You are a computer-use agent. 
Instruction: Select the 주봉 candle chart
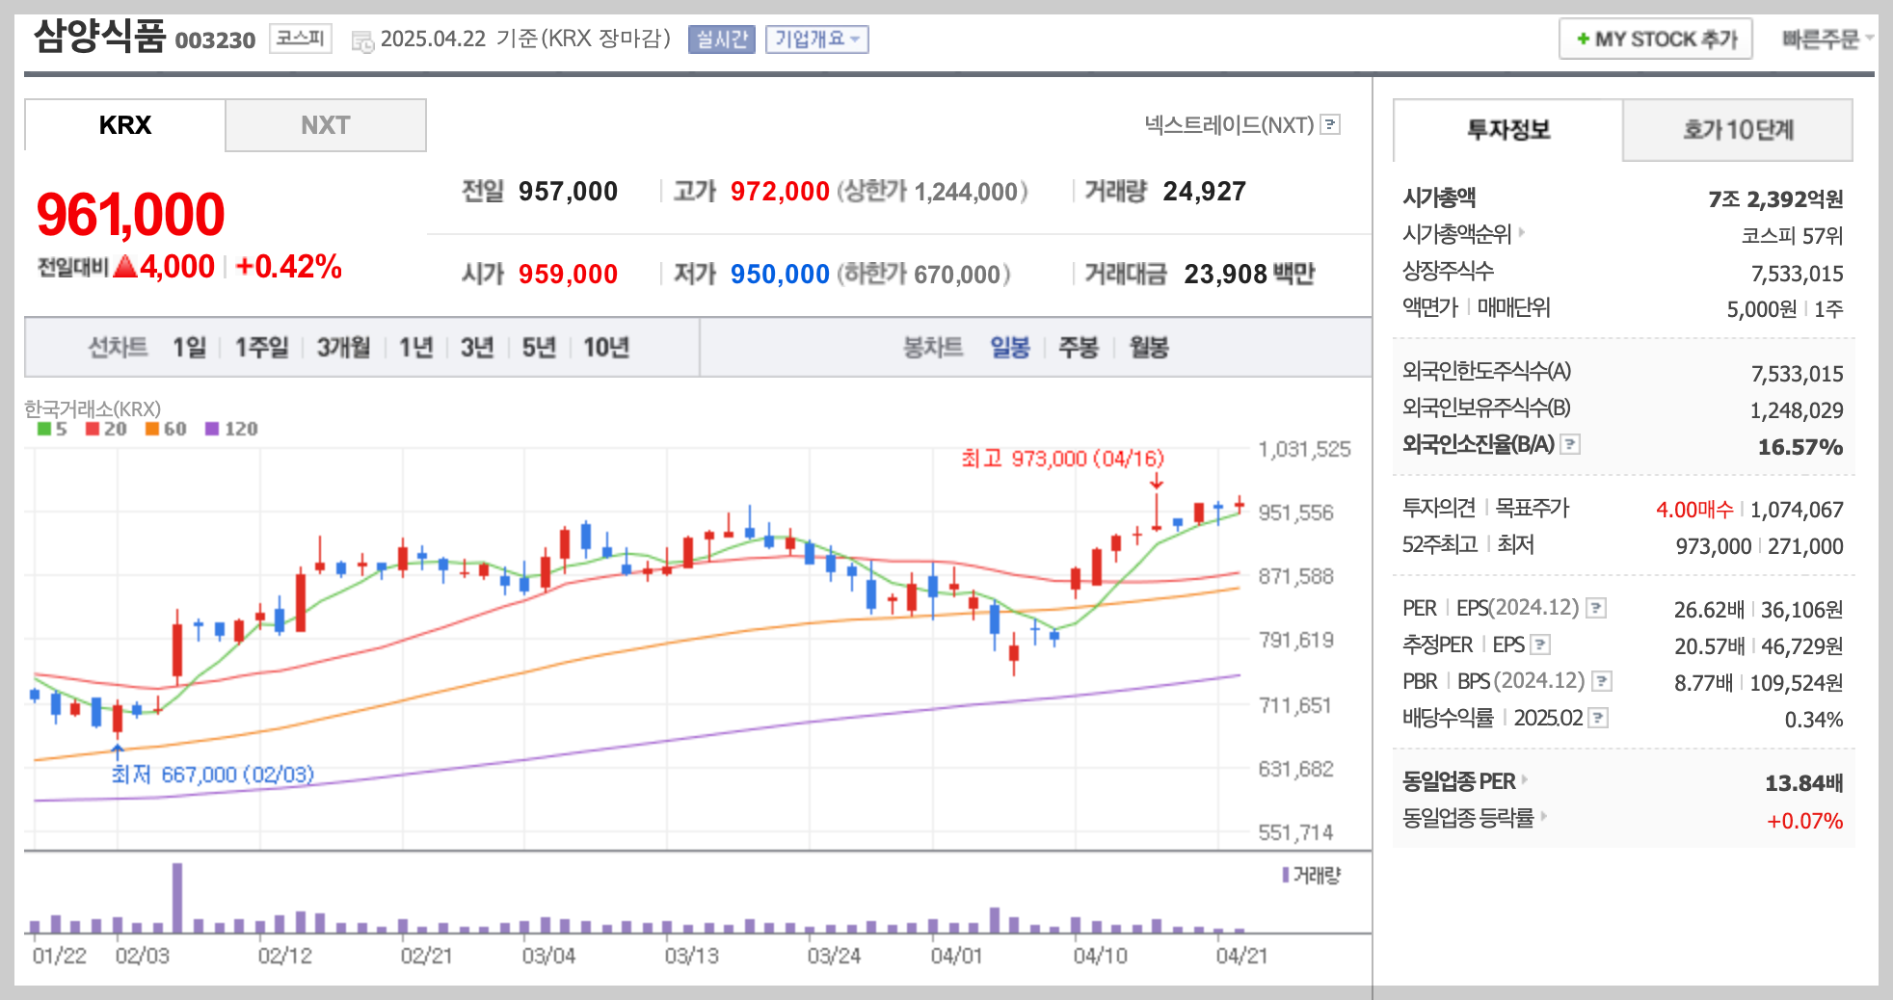tap(1079, 347)
